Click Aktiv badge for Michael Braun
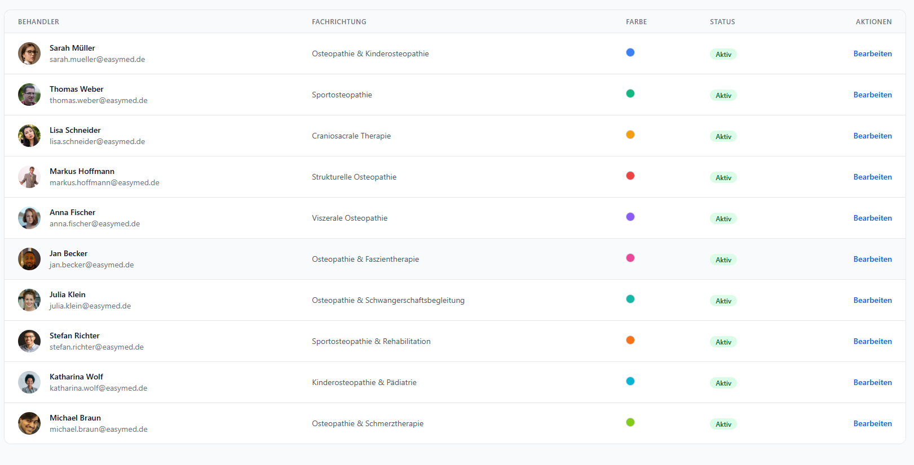914x465 pixels. (x=723, y=424)
